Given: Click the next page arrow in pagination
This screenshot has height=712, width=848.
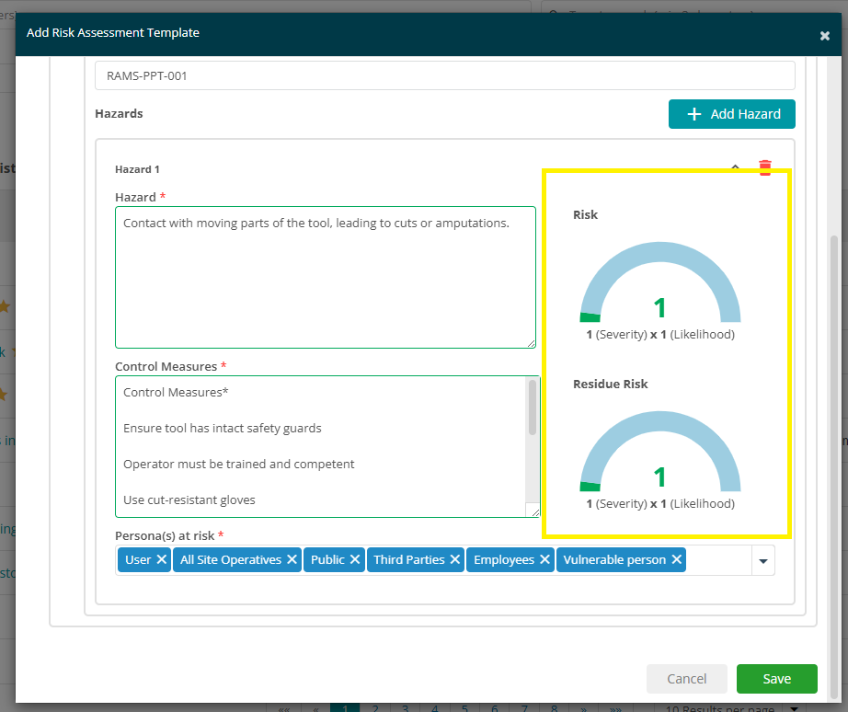Looking at the screenshot, I should pyautogui.click(x=583, y=707).
